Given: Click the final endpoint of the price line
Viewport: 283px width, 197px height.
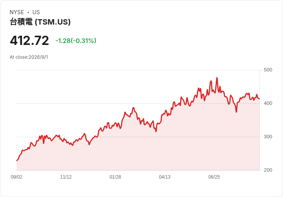Looking at the screenshot, I should [260, 99].
